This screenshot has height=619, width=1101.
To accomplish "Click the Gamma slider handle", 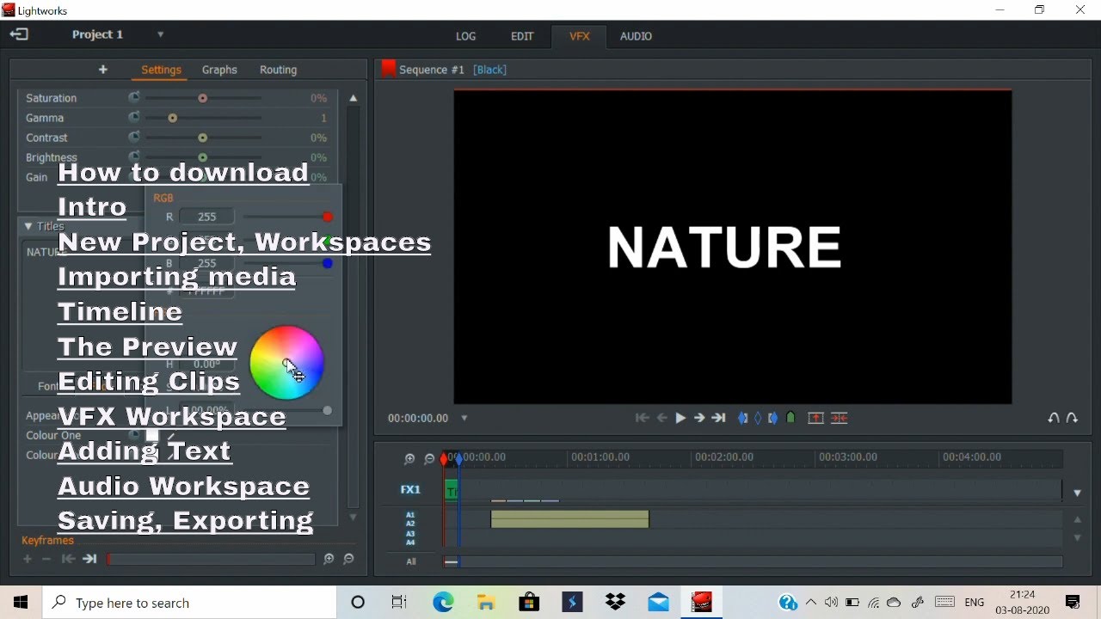I will (173, 119).
